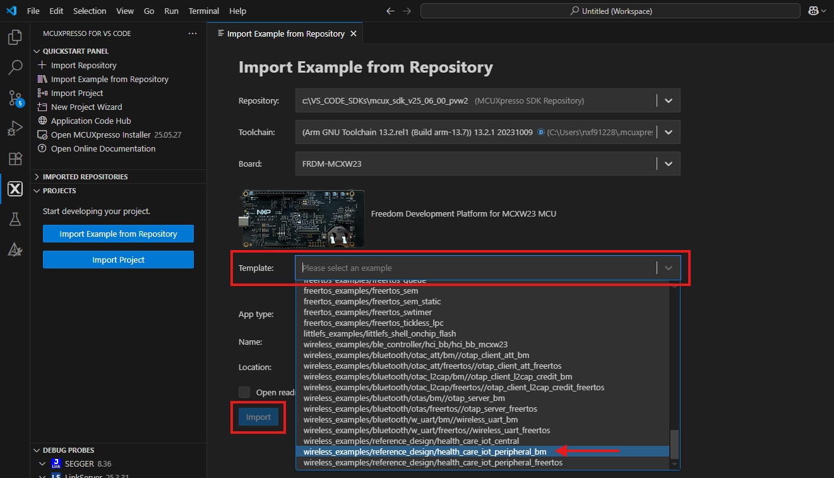Collapse the SEGGER debug probe entry

[x=42, y=464]
